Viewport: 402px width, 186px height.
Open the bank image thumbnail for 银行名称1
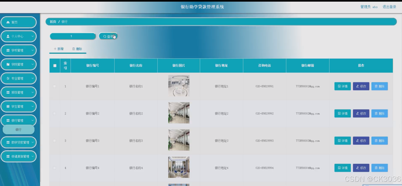point(179,86)
